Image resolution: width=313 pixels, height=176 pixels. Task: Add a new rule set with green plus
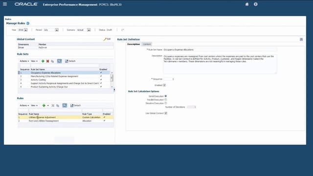pyautogui.click(x=43, y=61)
